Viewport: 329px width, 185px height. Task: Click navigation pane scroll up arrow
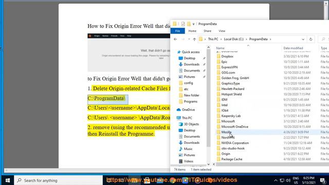click(208, 48)
